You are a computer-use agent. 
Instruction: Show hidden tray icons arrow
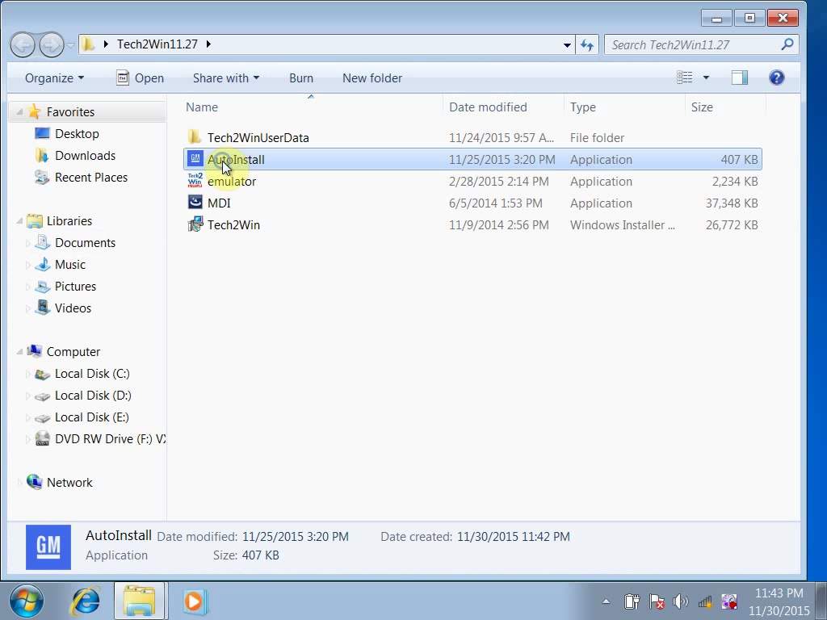click(606, 601)
